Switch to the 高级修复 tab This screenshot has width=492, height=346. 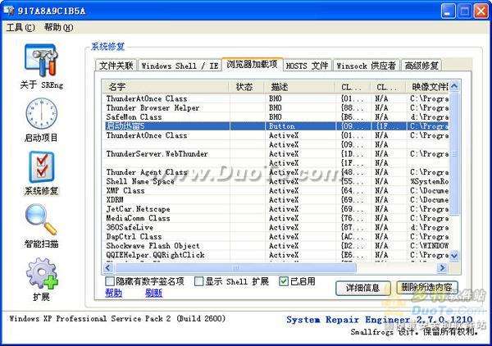pos(421,66)
